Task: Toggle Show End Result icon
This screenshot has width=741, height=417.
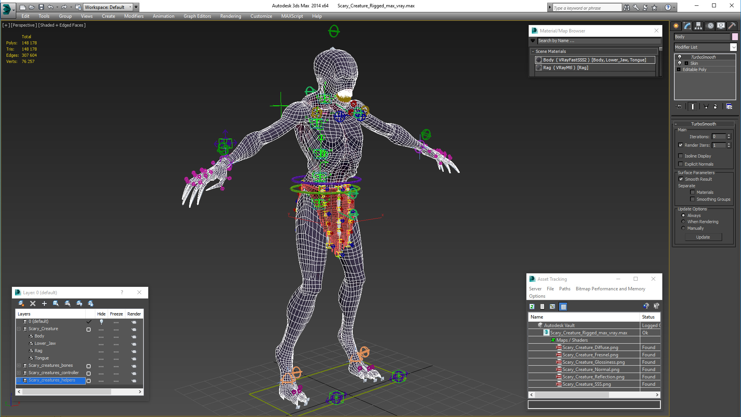Action: 693,107
